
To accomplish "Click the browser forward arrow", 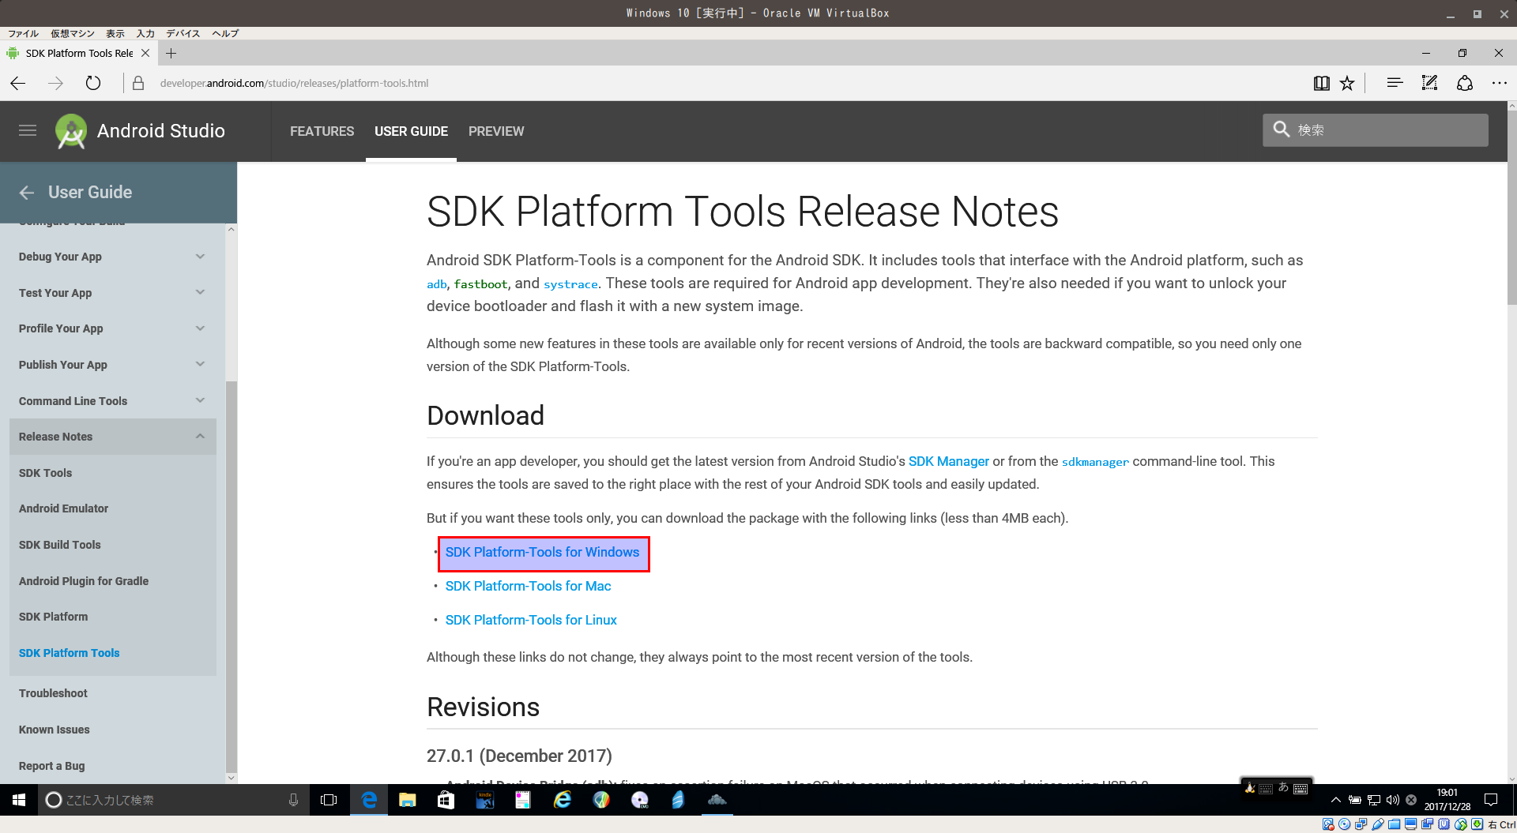I will tap(55, 83).
